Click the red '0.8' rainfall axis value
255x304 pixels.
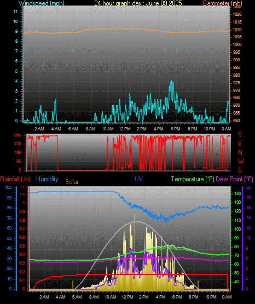(22, 220)
